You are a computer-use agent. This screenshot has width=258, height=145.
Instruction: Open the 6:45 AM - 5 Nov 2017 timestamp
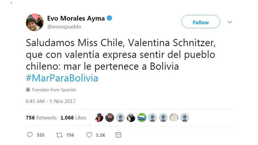[x=51, y=101]
